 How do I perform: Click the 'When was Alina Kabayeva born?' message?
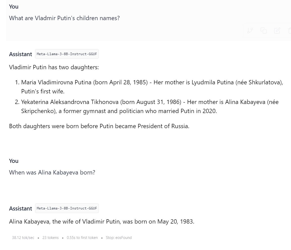pos(52,172)
